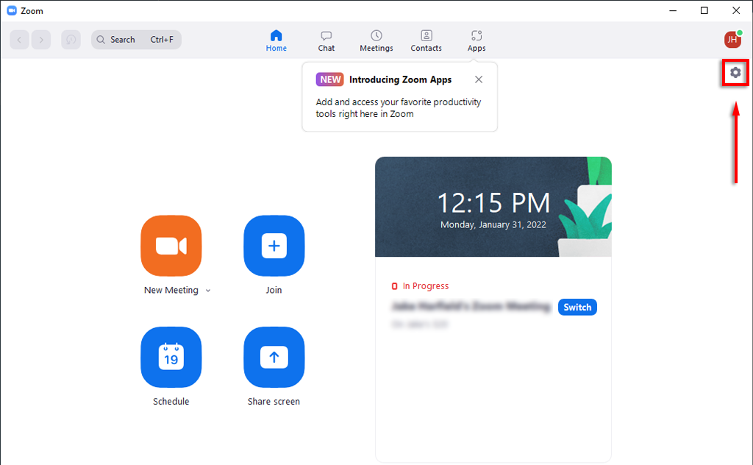Open the history clock icon
This screenshot has height=465, width=753.
[x=71, y=40]
